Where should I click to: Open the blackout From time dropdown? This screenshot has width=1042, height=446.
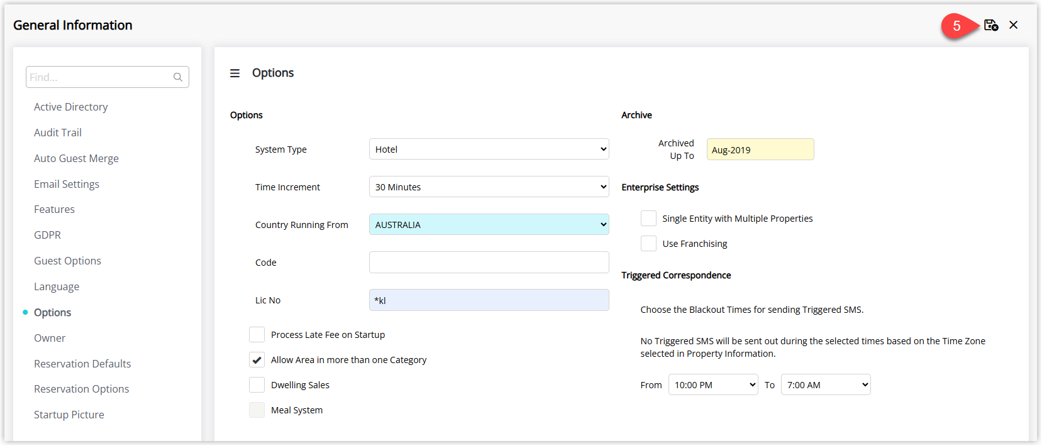713,384
